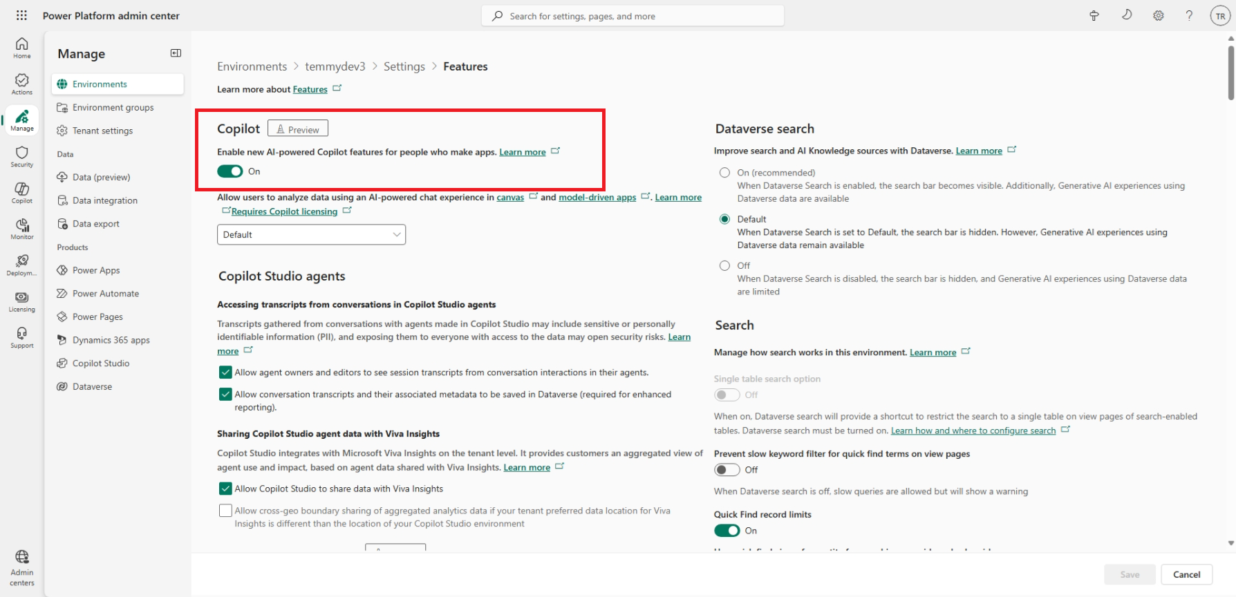Select the On (recommended) Dataverse search option
The height and width of the screenshot is (597, 1236).
click(x=724, y=173)
